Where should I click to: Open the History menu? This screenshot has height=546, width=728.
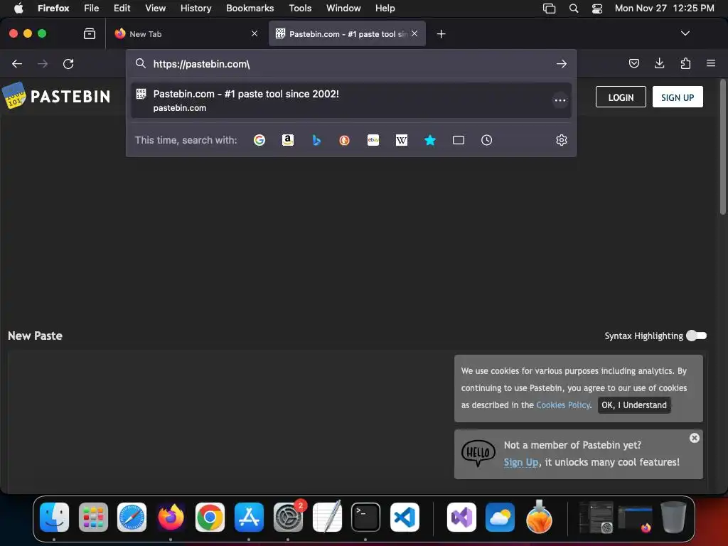click(x=196, y=8)
